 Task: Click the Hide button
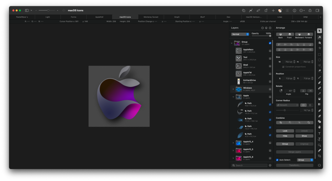[x=285, y=136]
